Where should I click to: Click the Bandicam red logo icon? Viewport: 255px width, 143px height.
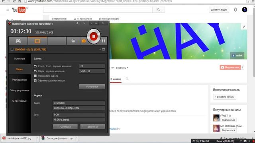coord(10,24)
